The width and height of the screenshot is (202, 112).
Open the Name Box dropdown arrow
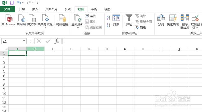point(24,41)
